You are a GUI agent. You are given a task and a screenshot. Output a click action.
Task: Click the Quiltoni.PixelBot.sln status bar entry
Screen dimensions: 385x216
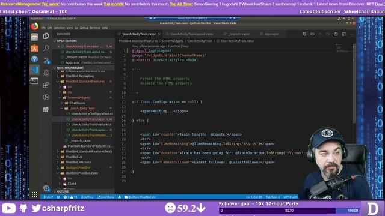click(x=140, y=197)
